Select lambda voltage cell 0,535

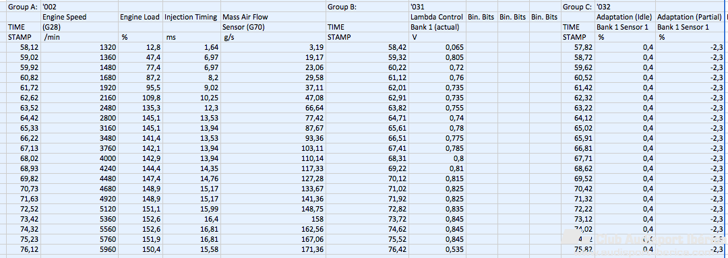tap(437, 250)
